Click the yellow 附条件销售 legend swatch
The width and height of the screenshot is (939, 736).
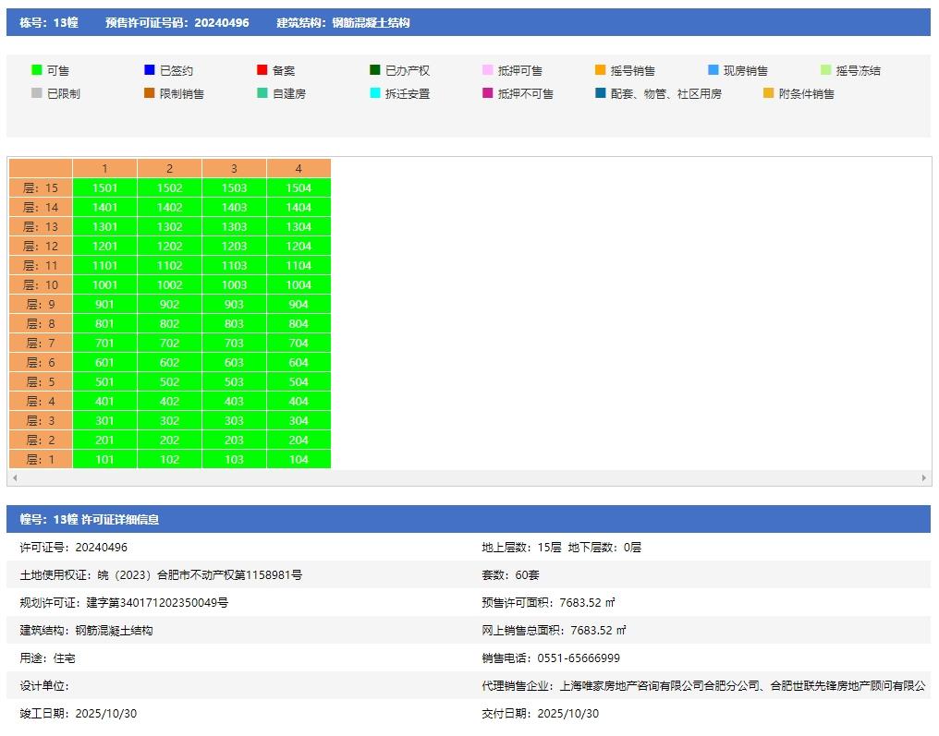click(768, 92)
